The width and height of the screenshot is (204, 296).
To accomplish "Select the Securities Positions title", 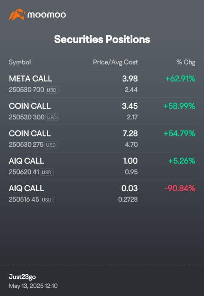I will click(102, 39).
